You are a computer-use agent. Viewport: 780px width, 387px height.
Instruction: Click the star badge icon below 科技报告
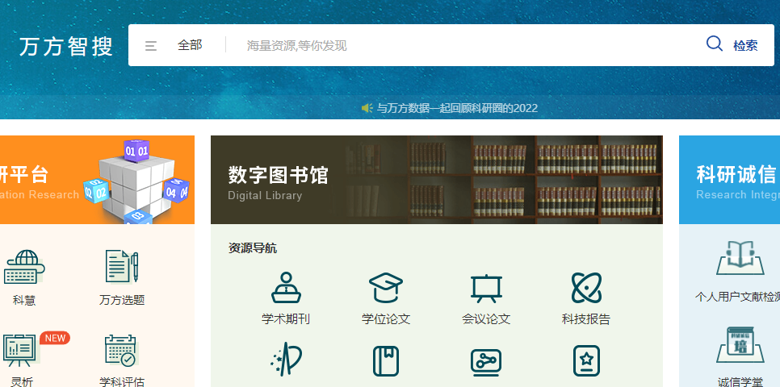586,361
